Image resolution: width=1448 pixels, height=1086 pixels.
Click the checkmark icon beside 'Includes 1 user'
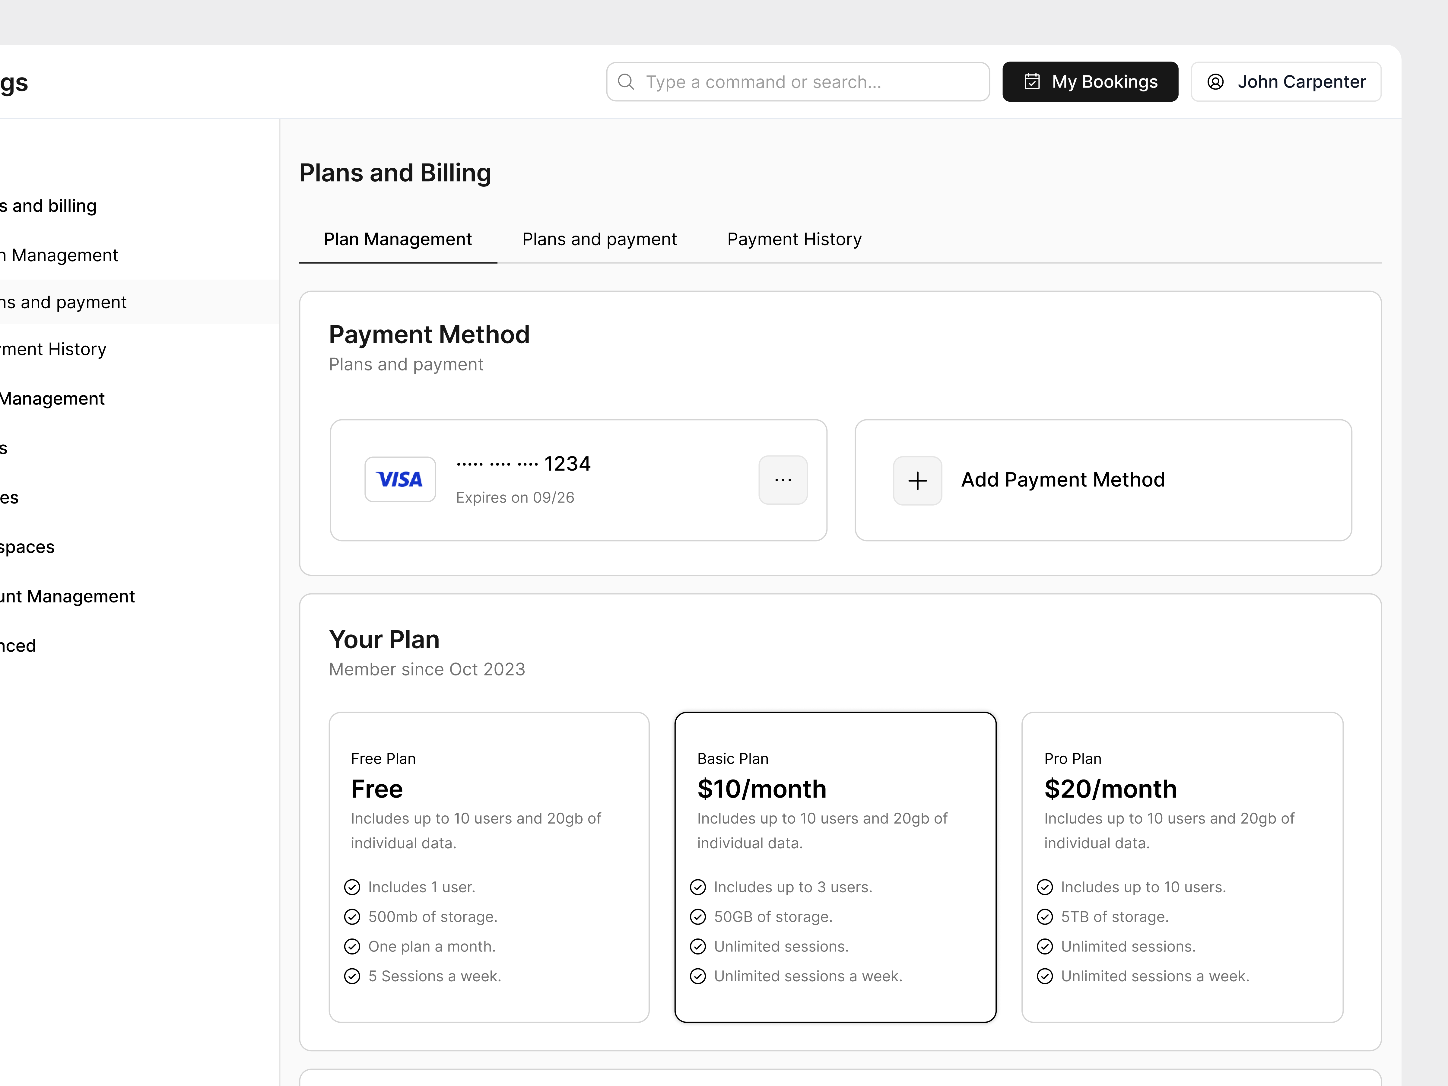pos(352,887)
